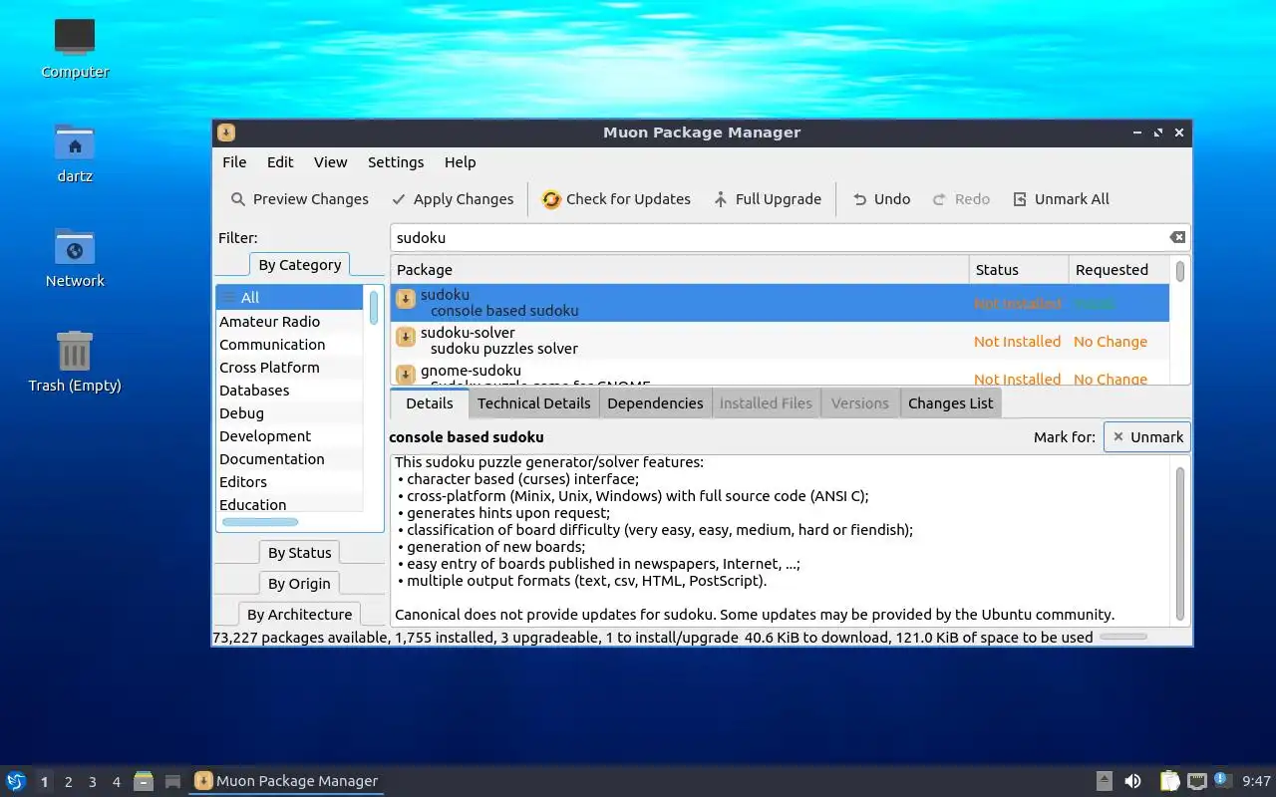Apply Changes using the checkmark button
The image size is (1276, 797).
(x=453, y=199)
